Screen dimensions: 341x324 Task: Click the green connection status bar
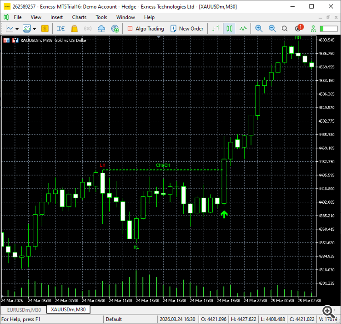[x=328, y=29]
